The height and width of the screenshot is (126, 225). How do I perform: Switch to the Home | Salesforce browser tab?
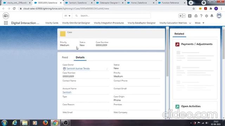tap(139, 3)
